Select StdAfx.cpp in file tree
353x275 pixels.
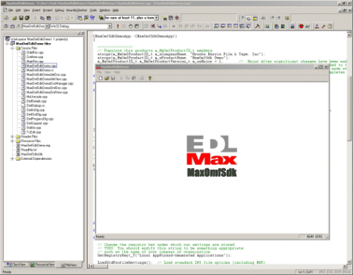pyautogui.click(x=33, y=128)
